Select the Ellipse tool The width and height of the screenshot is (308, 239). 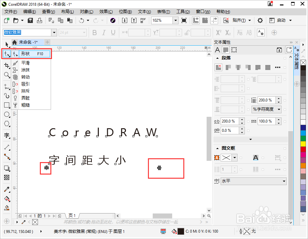(x=7, y=114)
